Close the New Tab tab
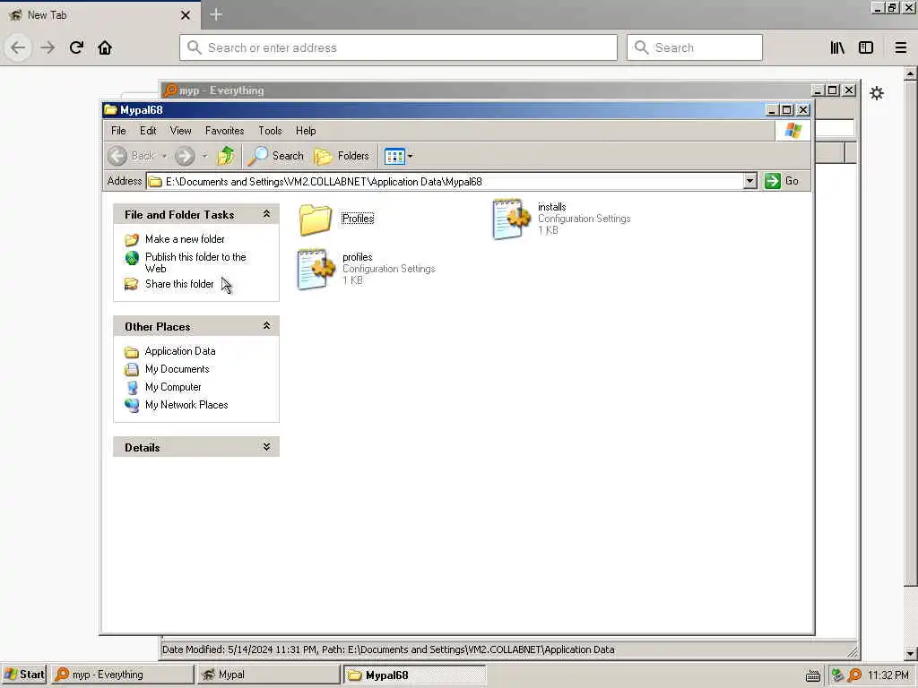The height and width of the screenshot is (688, 918). click(x=186, y=15)
